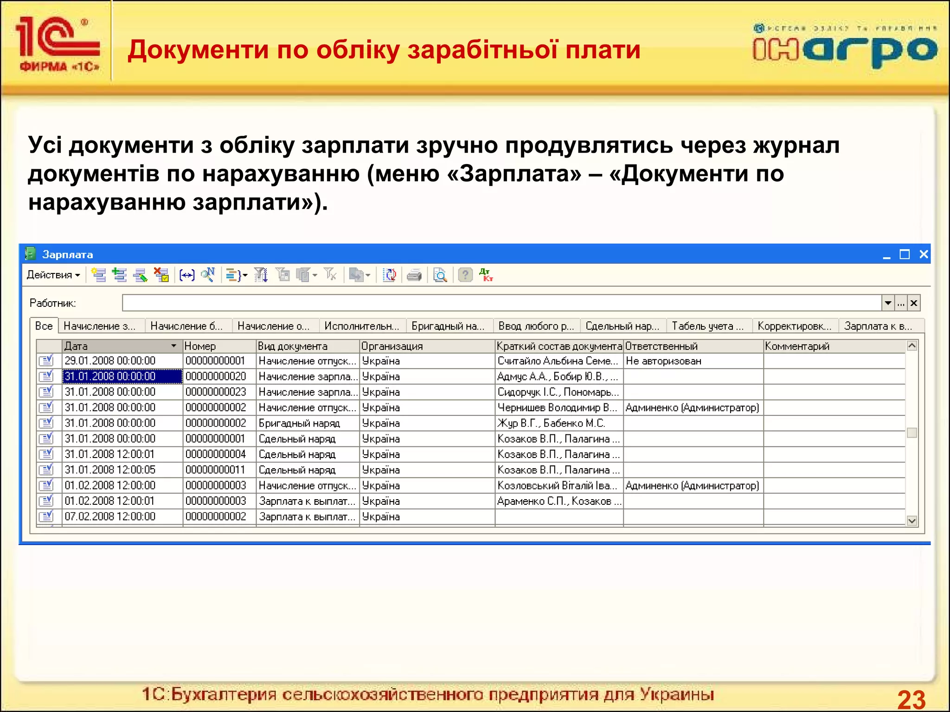Click document icon of row 29.01.2008
The height and width of the screenshot is (712, 950).
point(46,361)
